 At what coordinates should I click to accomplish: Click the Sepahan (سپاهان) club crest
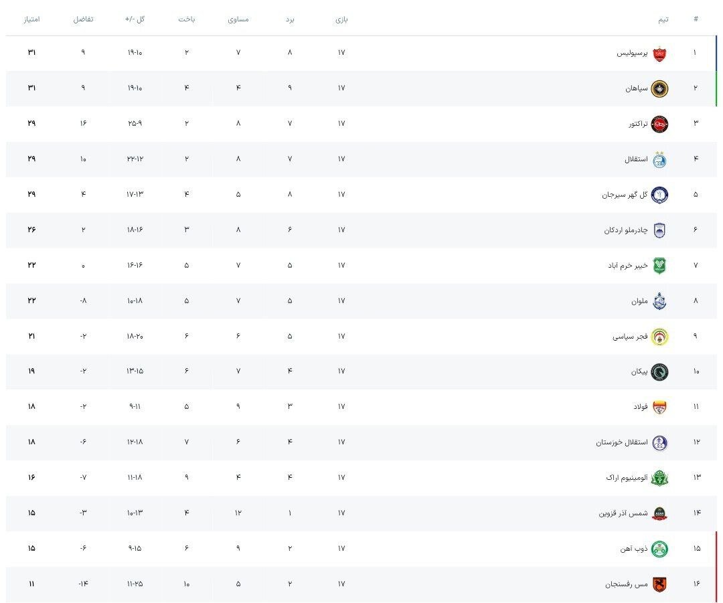coord(659,88)
